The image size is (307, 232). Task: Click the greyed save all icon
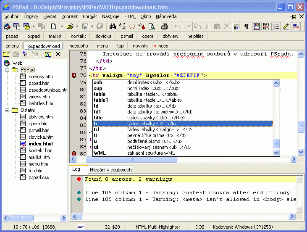click(x=100, y=26)
